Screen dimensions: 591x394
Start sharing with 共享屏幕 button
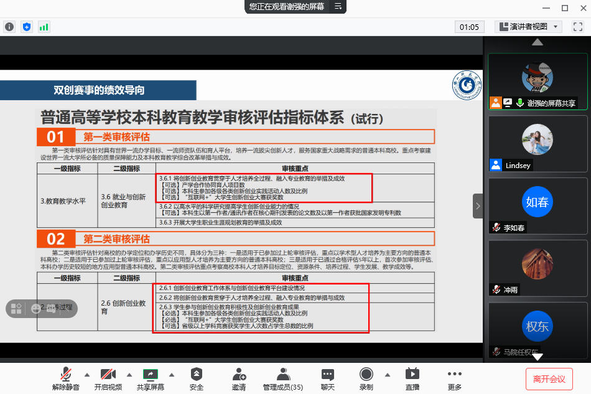click(x=151, y=378)
